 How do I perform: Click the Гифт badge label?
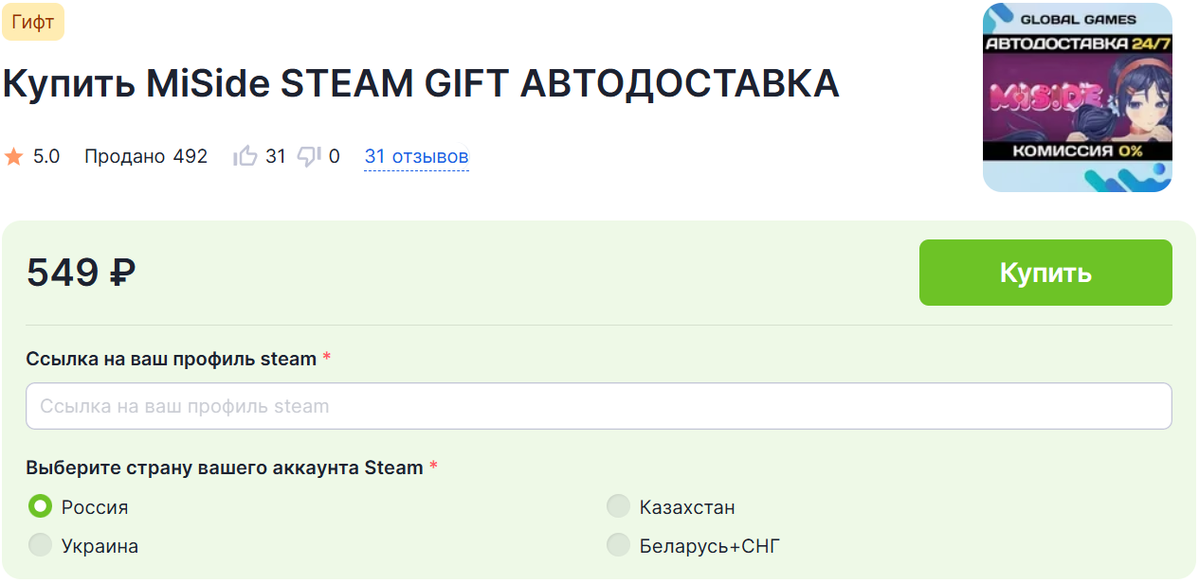(33, 23)
